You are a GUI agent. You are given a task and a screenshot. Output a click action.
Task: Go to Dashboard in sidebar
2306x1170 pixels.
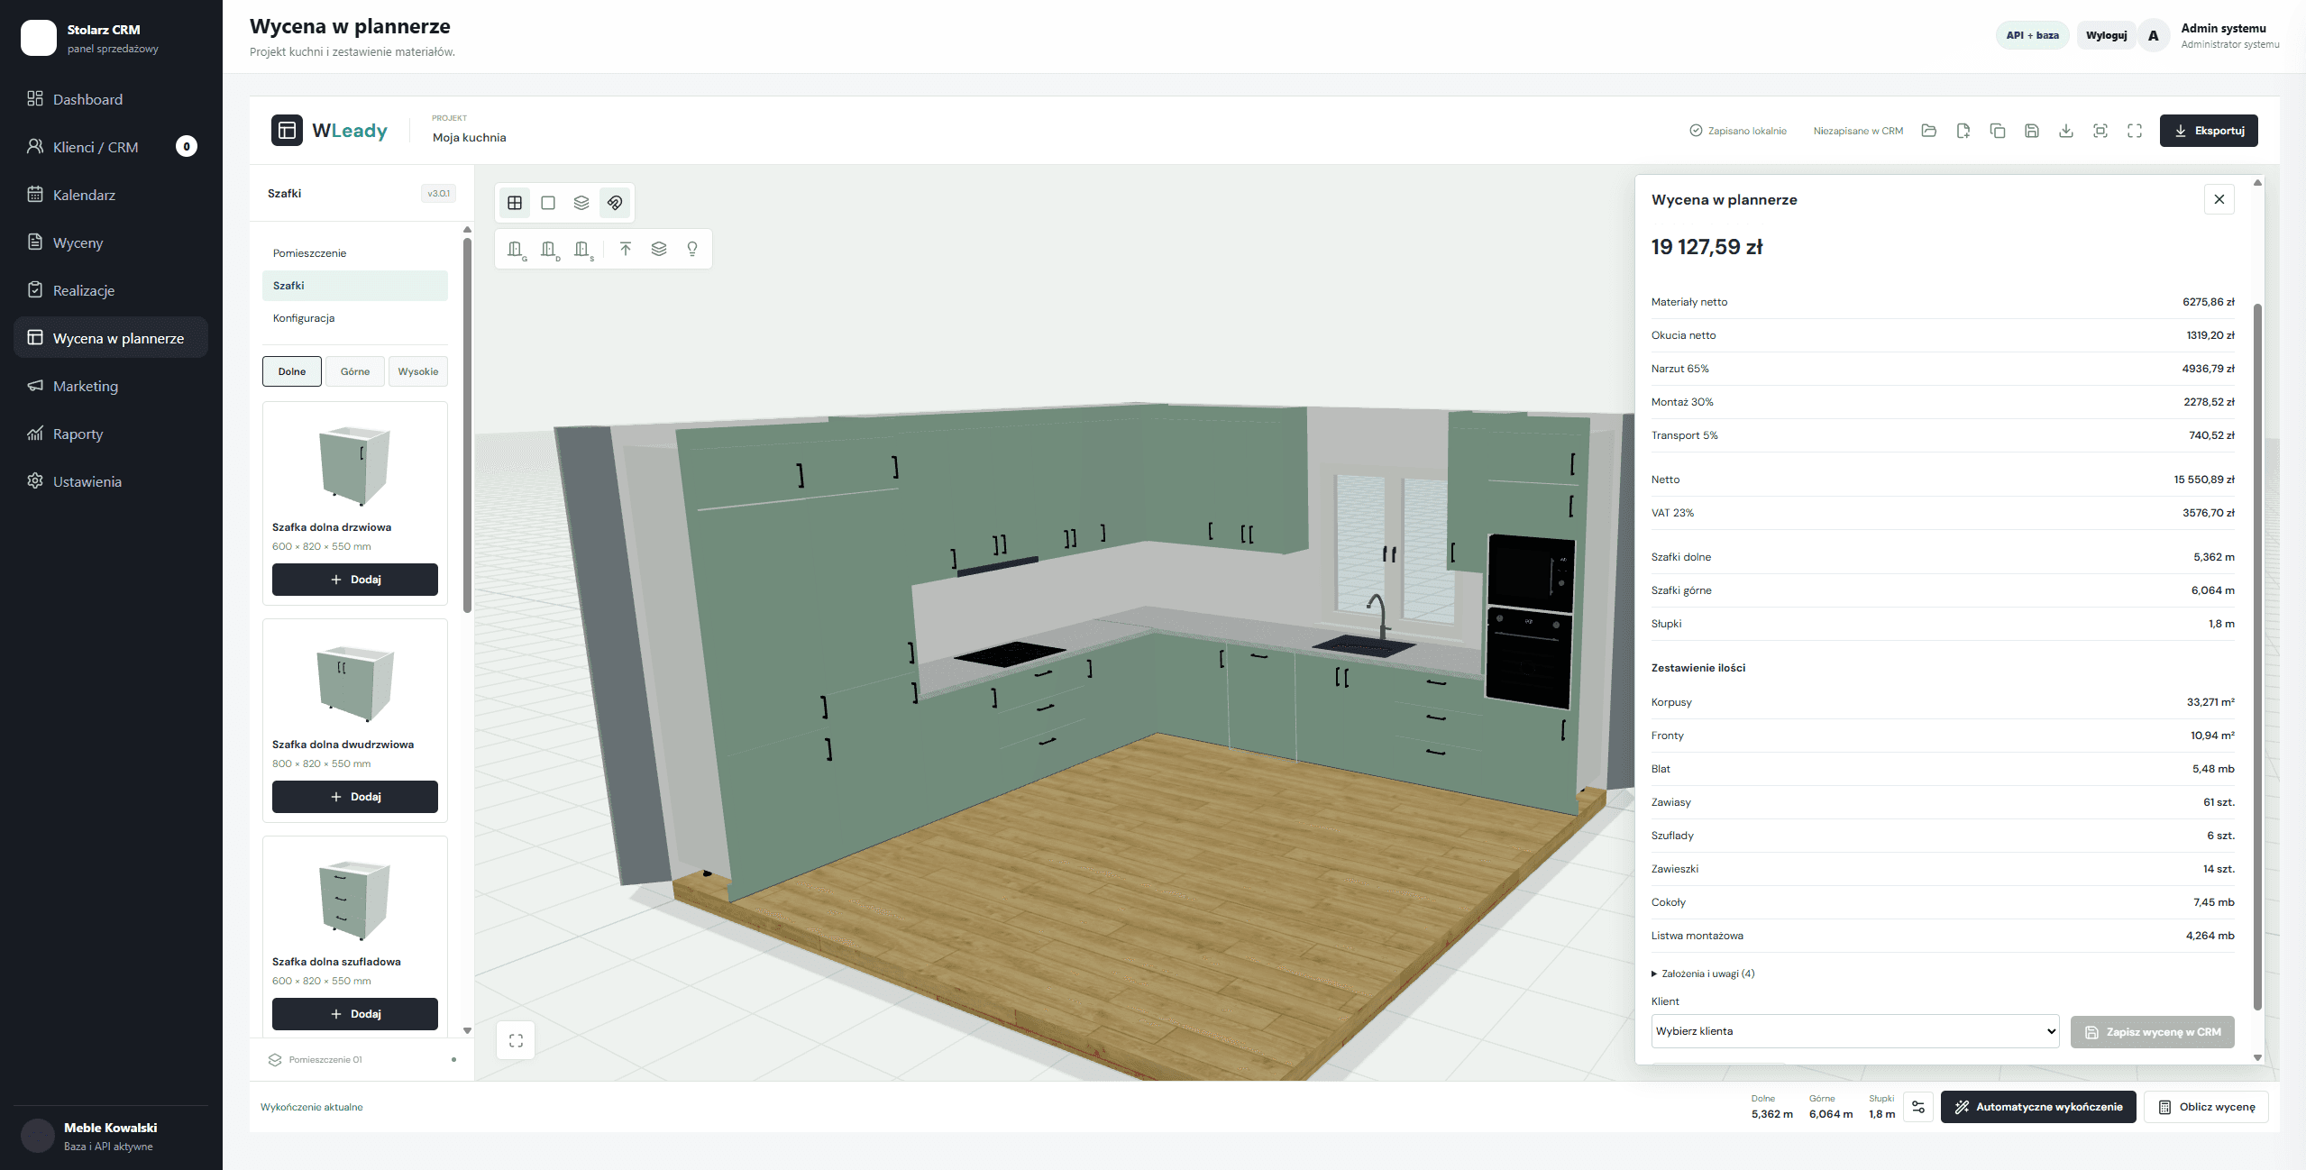coord(111,99)
